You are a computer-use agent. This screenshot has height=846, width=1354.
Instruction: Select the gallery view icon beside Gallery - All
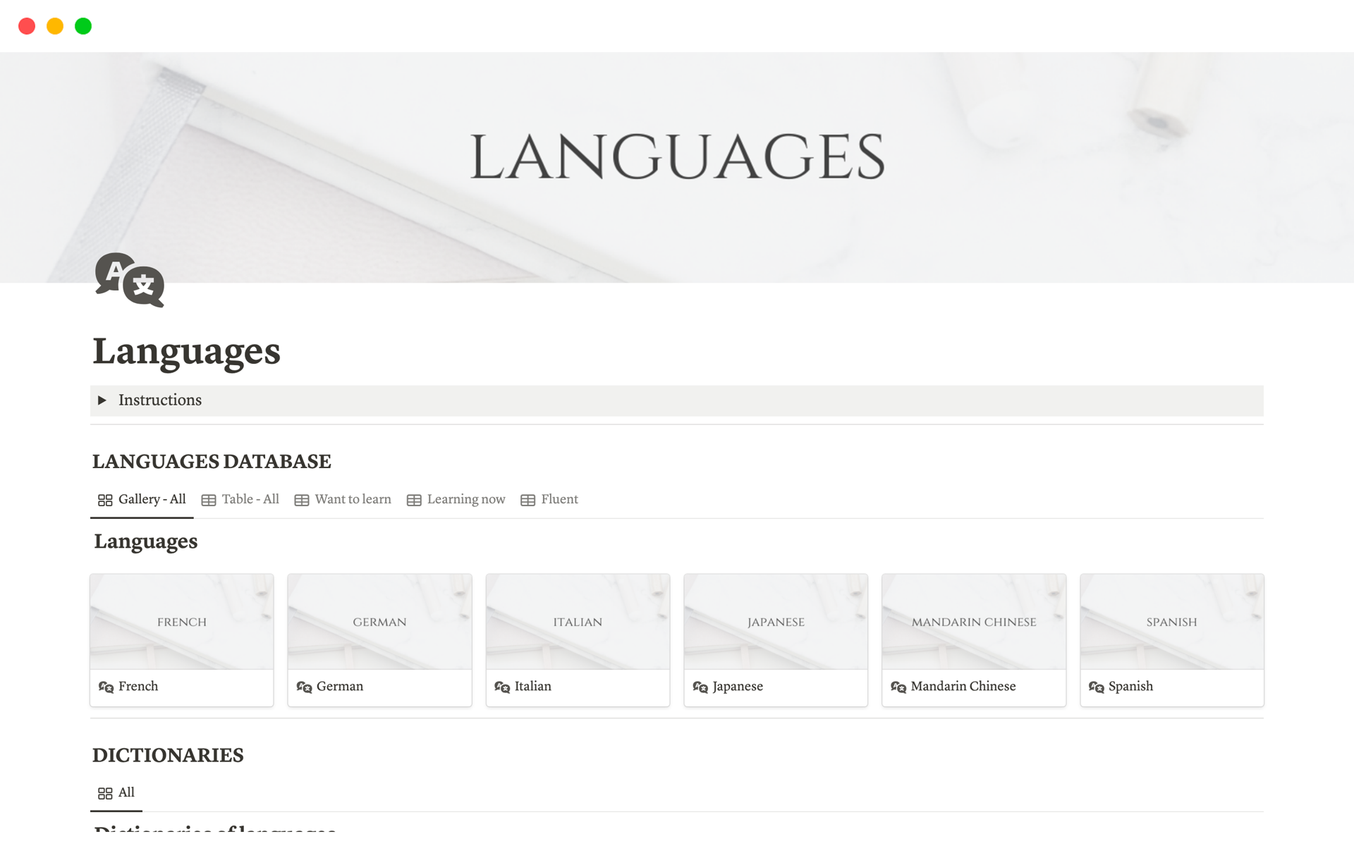point(104,499)
